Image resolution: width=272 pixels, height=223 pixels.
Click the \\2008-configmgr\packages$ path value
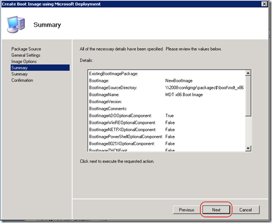[x=204, y=88]
